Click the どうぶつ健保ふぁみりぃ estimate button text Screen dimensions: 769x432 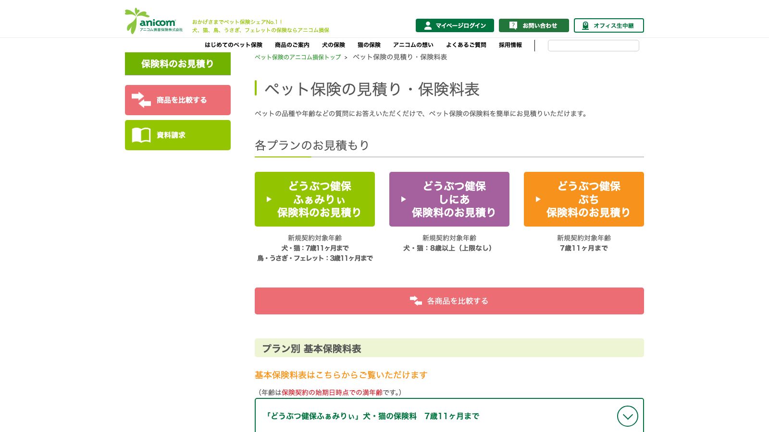(x=320, y=199)
